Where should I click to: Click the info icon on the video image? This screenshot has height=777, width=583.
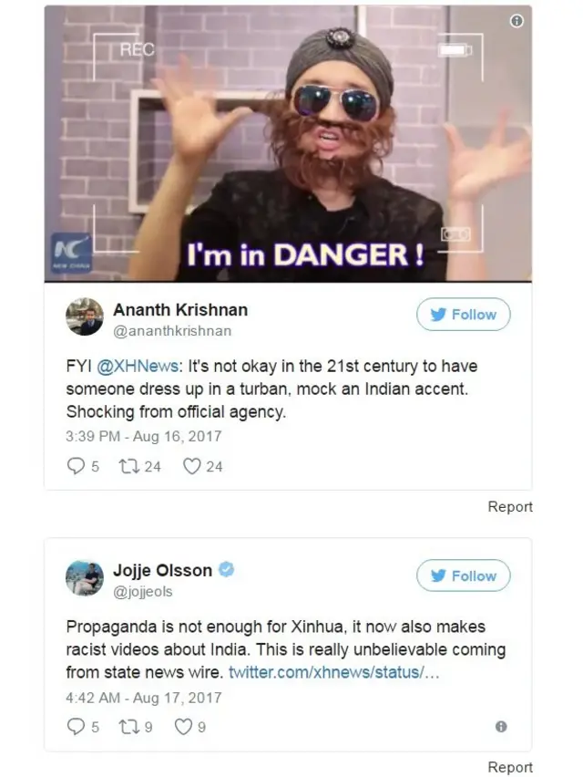click(517, 21)
